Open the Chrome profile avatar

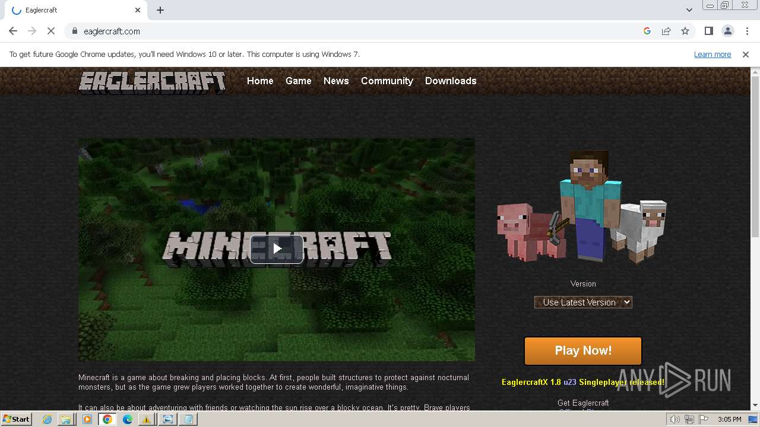727,31
